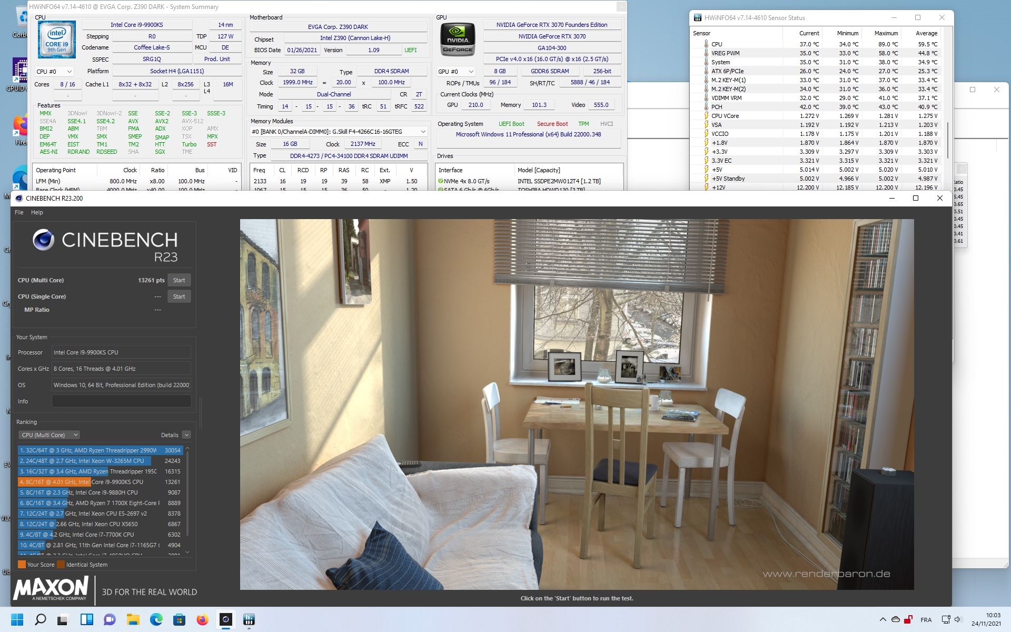
Task: Click the Windows 11 Professional build text
Action: pyautogui.click(x=528, y=134)
